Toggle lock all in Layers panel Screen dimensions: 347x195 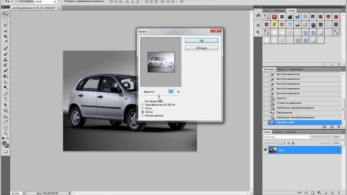click(293, 143)
